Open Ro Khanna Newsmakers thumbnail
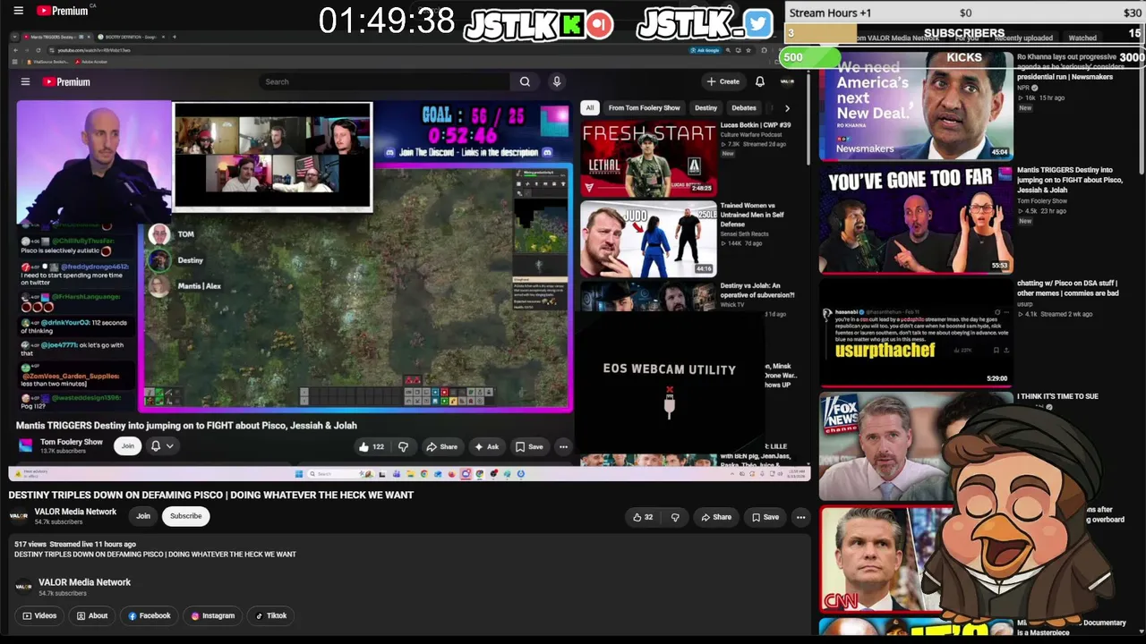This screenshot has height=644, width=1146. coord(915,106)
